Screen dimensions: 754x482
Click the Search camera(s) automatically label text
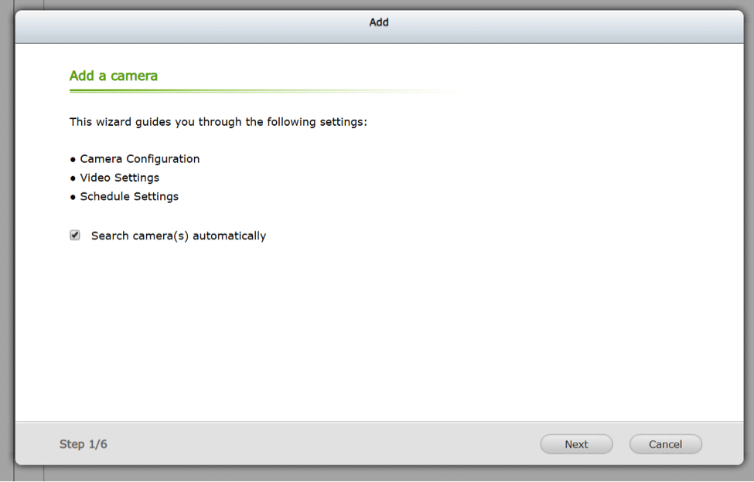[179, 236]
